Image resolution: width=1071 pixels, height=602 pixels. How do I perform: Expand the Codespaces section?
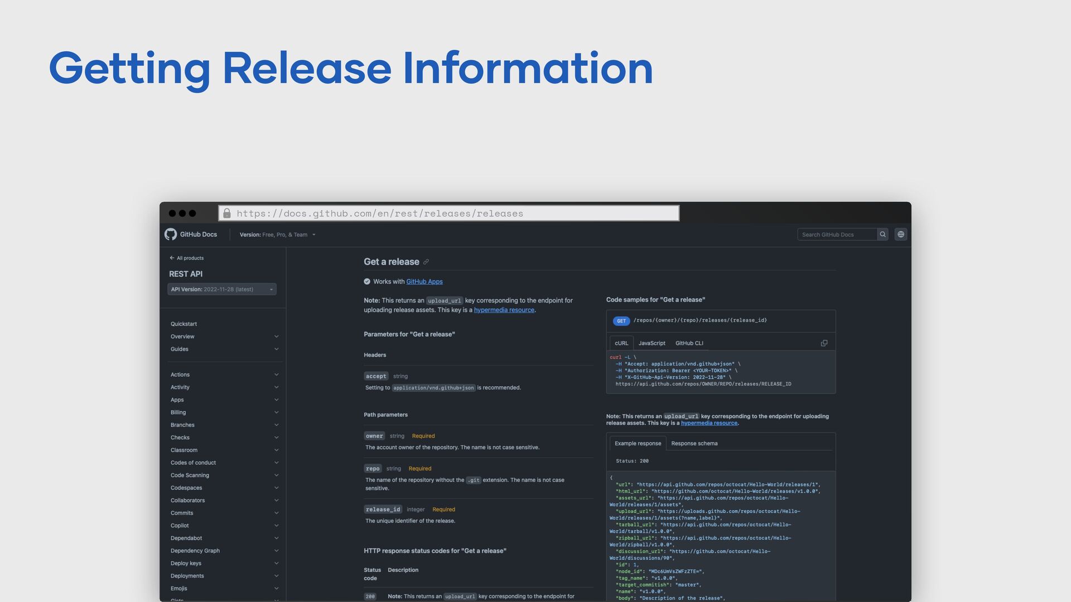coord(224,488)
